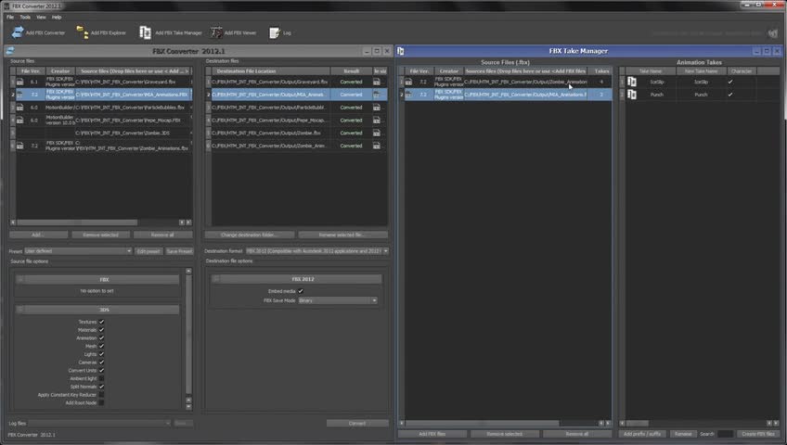Screen dimensions: 787x445
Task: Click the Add FBX Take Manager toolbar icon
Action: coord(145,32)
